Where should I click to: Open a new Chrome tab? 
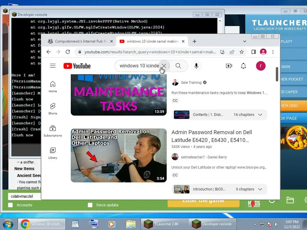coord(194,41)
